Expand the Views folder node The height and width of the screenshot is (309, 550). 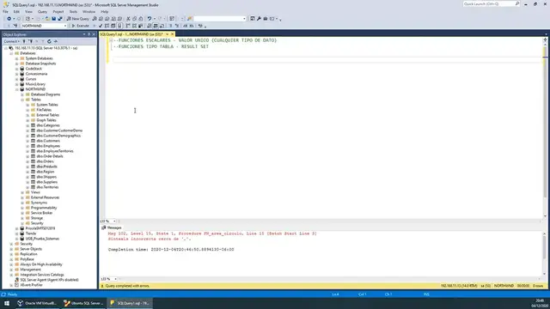pyautogui.click(x=22, y=192)
